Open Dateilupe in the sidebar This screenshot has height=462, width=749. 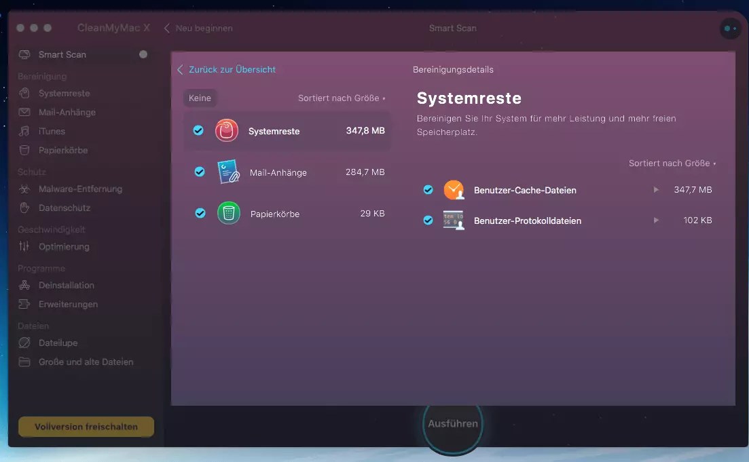click(58, 343)
